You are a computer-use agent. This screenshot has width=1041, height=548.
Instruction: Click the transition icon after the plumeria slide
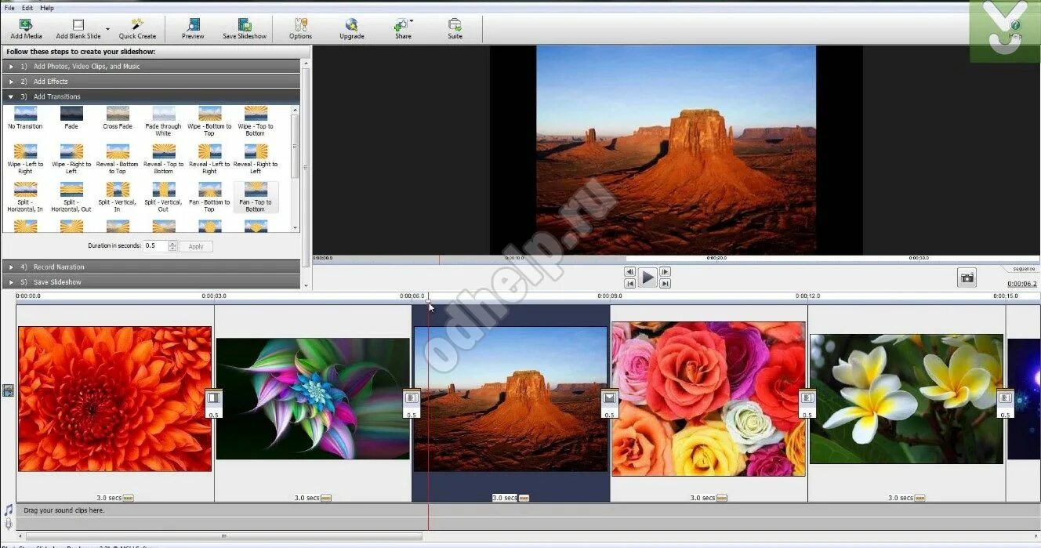tap(1005, 398)
